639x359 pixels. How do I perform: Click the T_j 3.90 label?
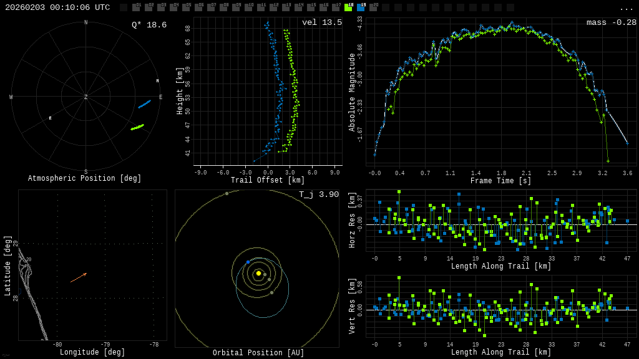click(x=318, y=194)
